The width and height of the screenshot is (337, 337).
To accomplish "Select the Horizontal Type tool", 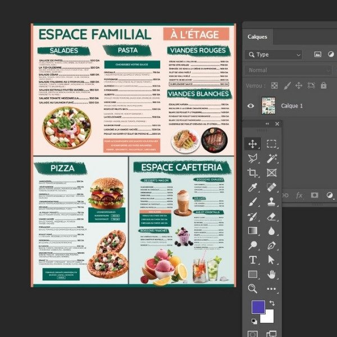I will [x=253, y=259].
